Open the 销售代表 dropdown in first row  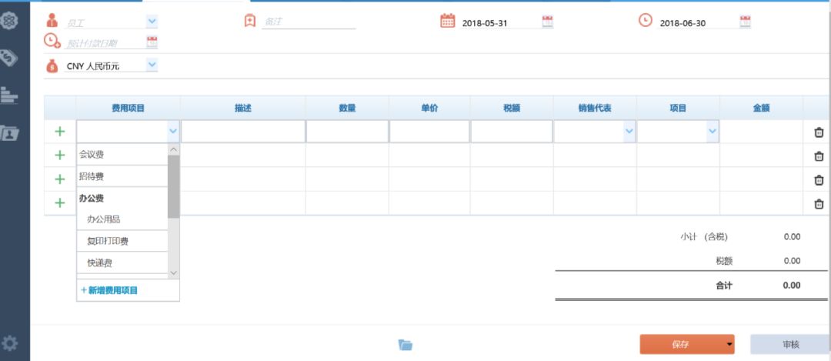click(x=629, y=132)
